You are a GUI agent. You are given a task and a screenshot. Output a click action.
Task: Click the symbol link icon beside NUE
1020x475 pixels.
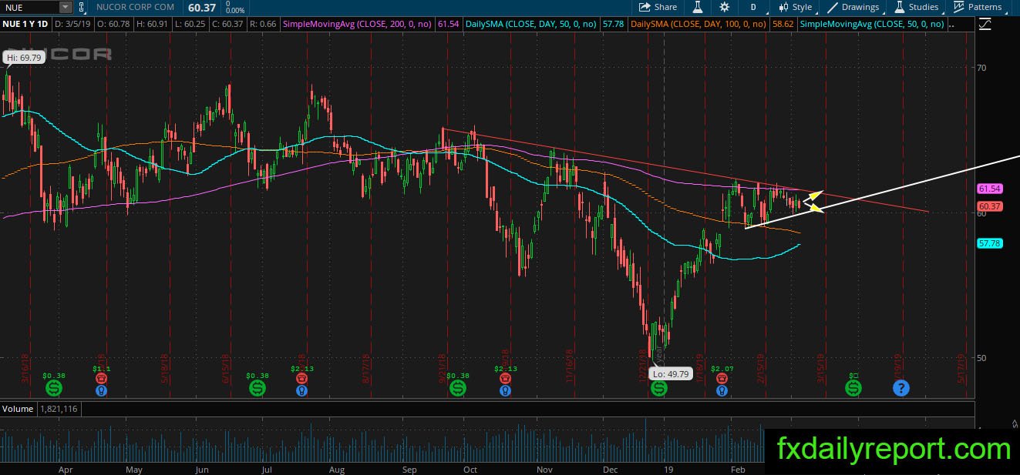[83, 7]
